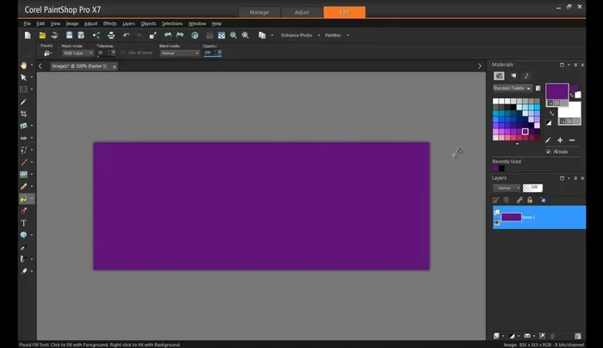This screenshot has height=348, width=603.
Task: Select the Crop tool
Action: (24, 114)
